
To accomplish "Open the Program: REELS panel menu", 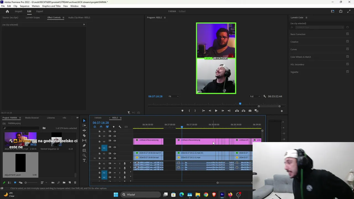I will click(x=165, y=17).
